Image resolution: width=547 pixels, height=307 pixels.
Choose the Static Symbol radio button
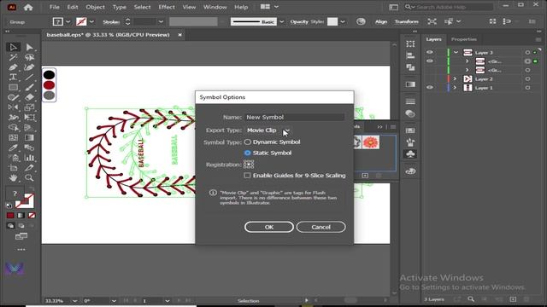pos(247,153)
